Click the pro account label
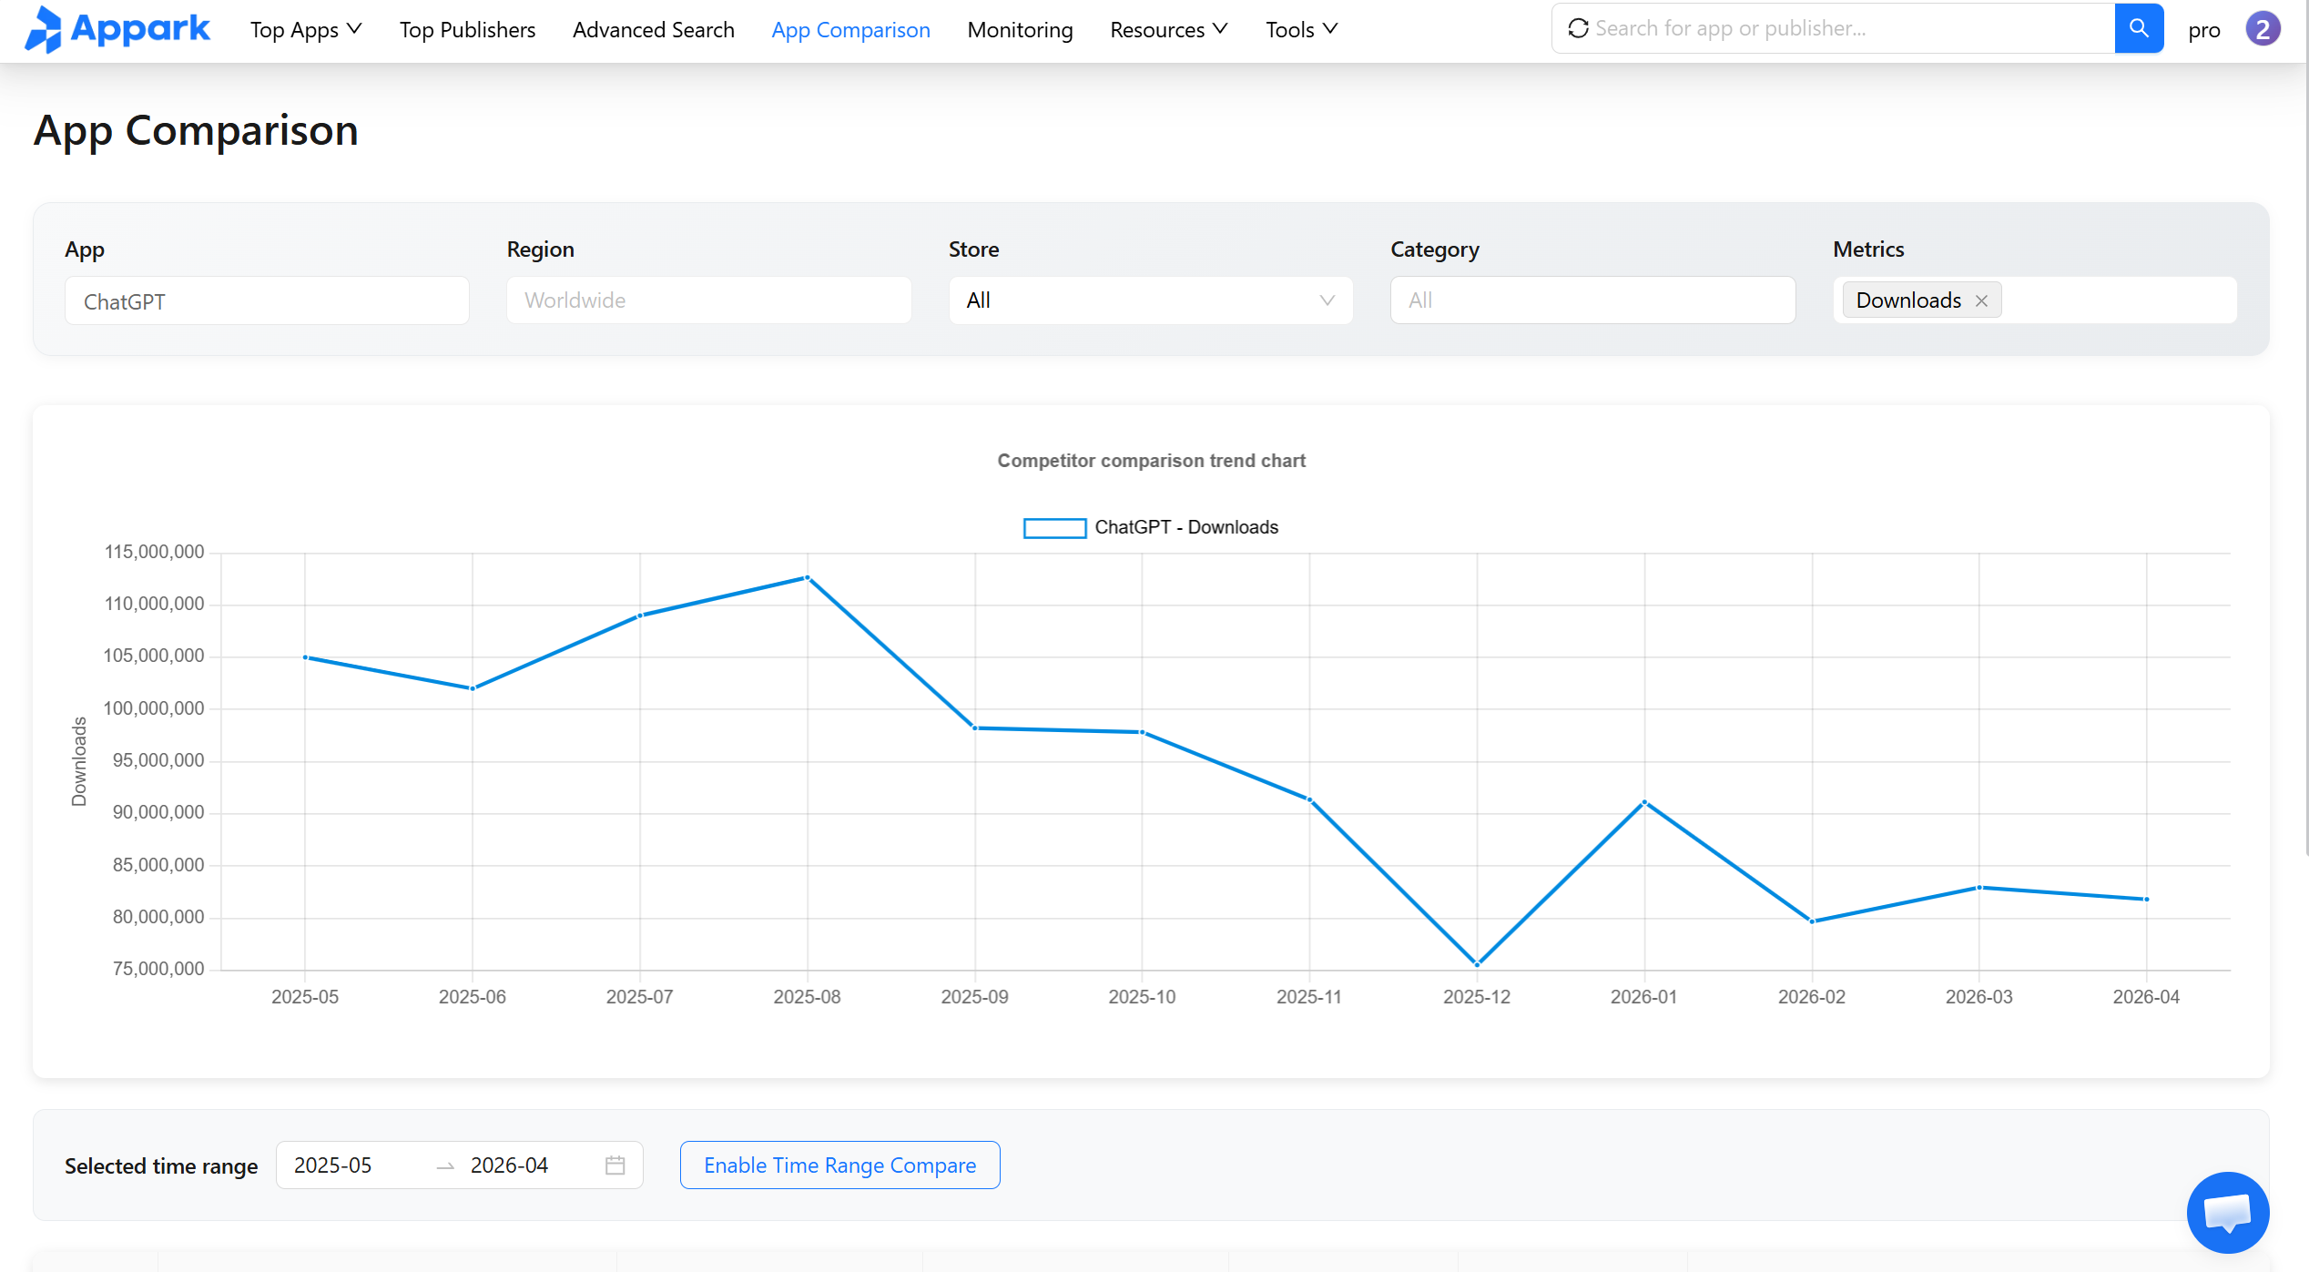Screen dimensions: 2309x1272 pyautogui.click(x=2204, y=30)
